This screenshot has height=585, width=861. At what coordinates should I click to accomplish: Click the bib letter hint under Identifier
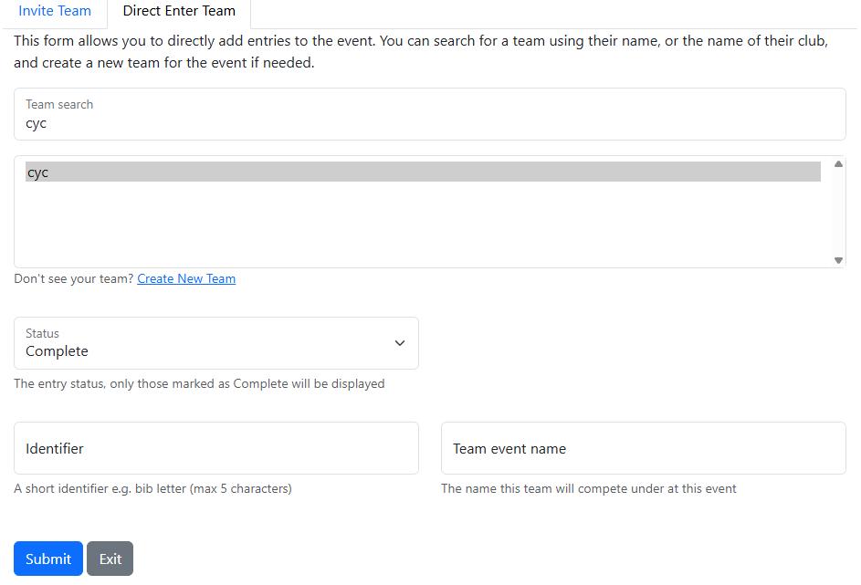coord(152,489)
